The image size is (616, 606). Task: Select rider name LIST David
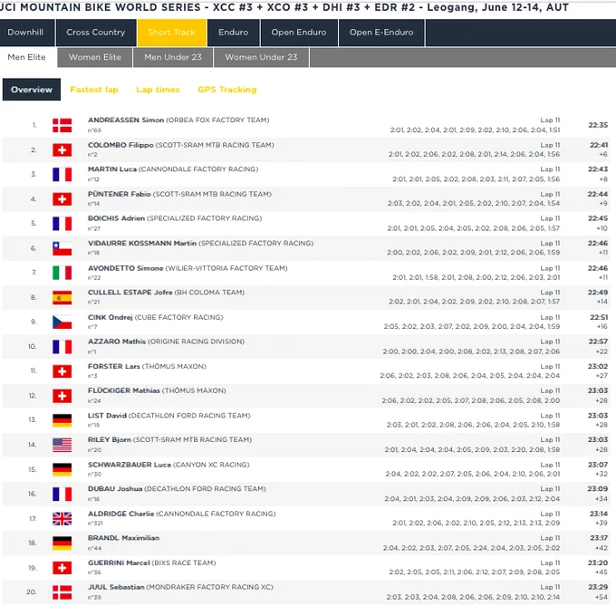[107, 416]
